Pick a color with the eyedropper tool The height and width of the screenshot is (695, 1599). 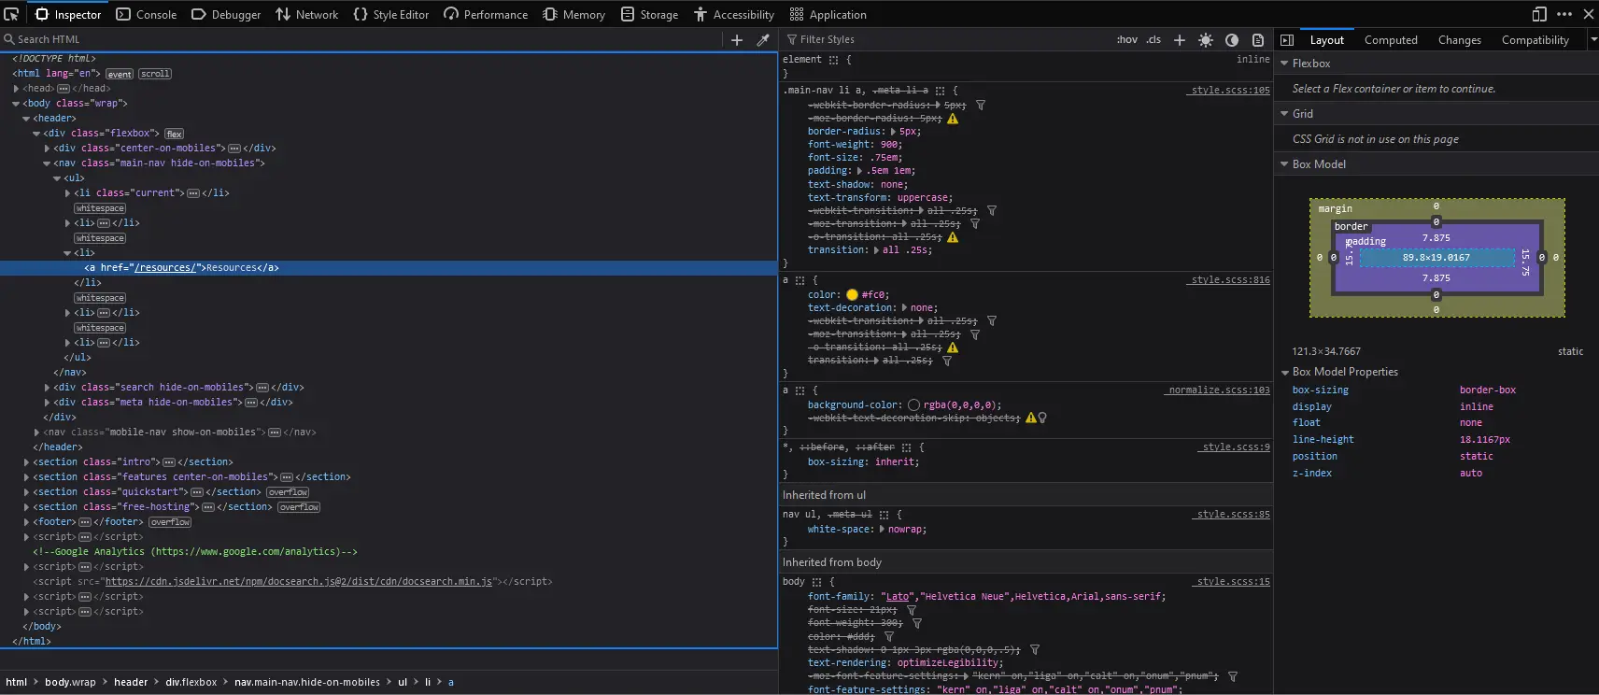(x=763, y=39)
